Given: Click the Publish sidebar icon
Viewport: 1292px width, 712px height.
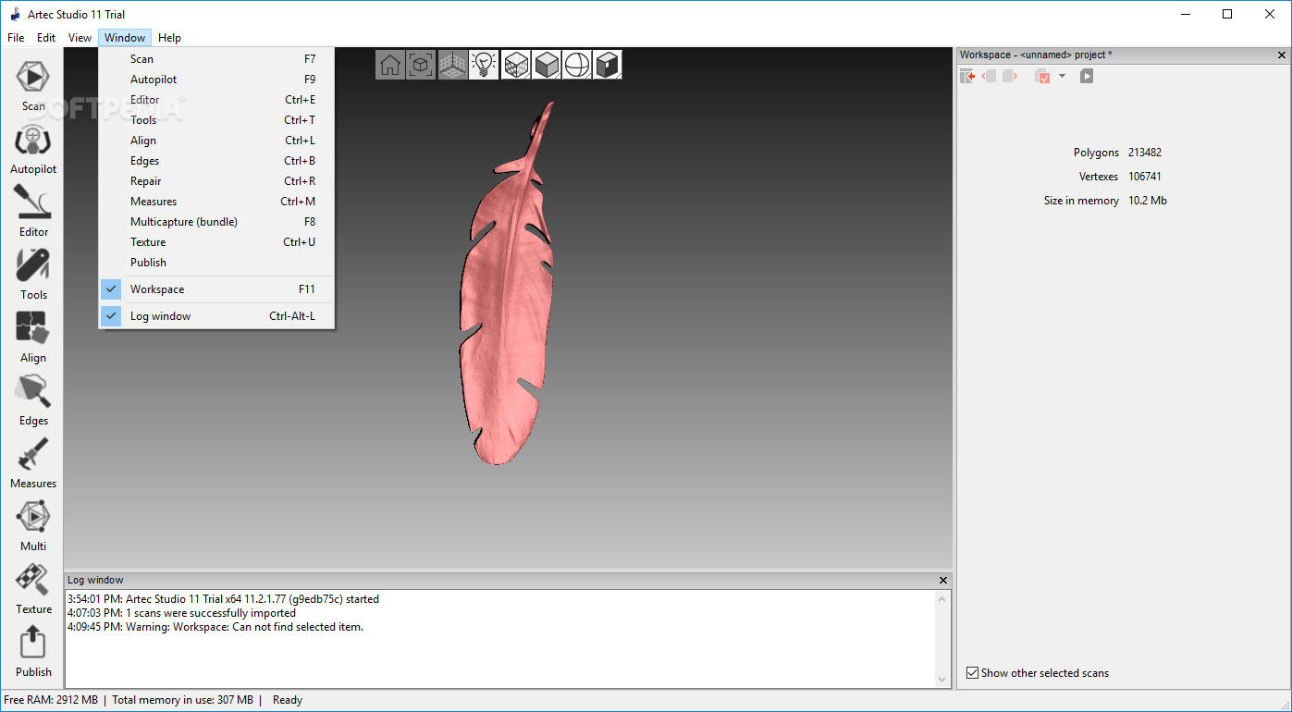Looking at the screenshot, I should tap(33, 651).
